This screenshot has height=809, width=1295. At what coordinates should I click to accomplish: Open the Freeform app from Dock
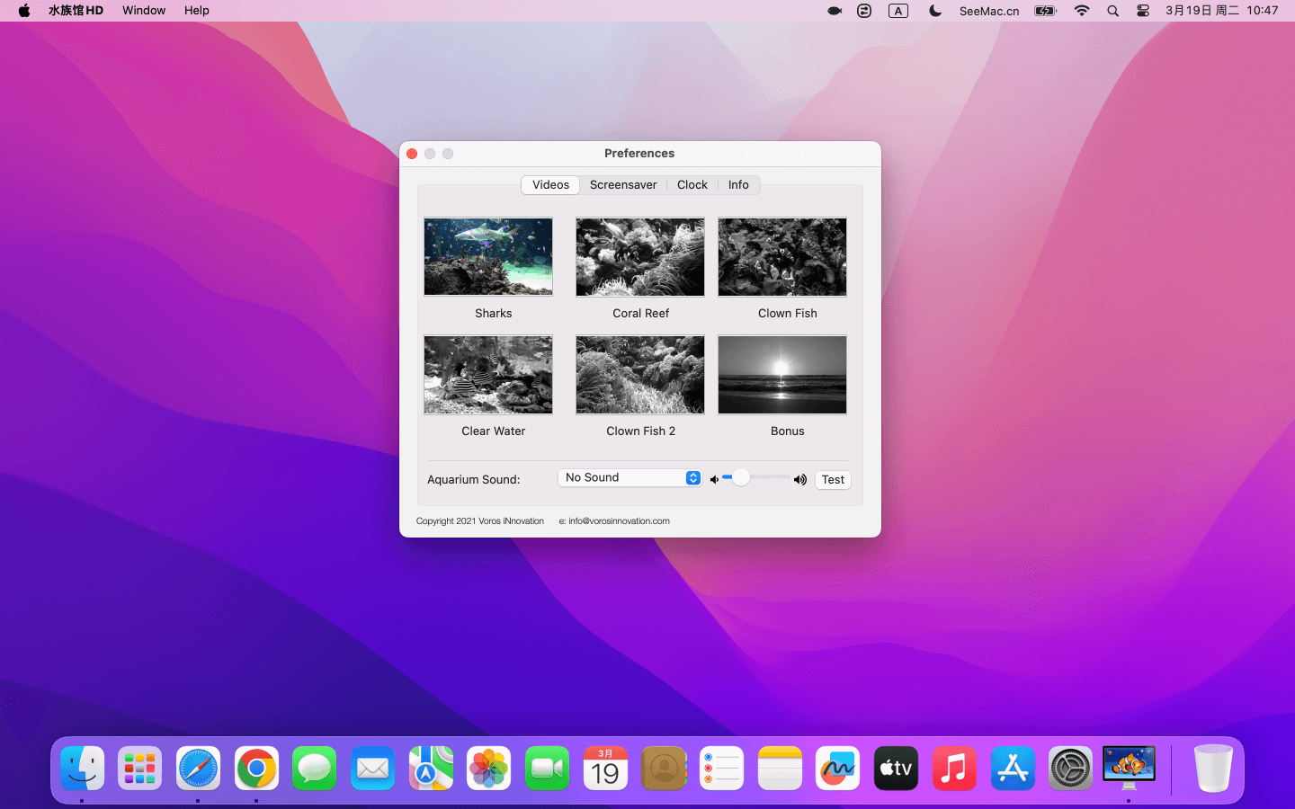[x=837, y=769]
